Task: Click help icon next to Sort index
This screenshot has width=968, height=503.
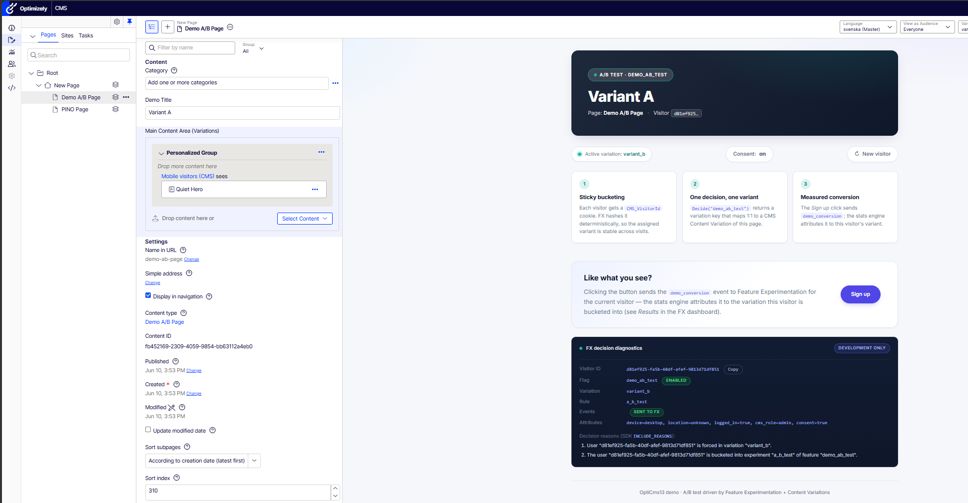Action: point(177,478)
